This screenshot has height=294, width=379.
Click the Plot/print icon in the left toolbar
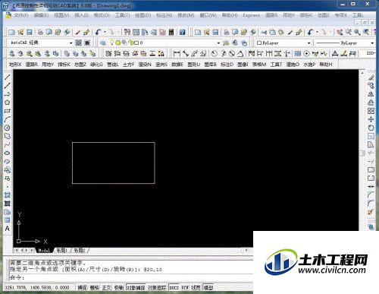[40, 32]
